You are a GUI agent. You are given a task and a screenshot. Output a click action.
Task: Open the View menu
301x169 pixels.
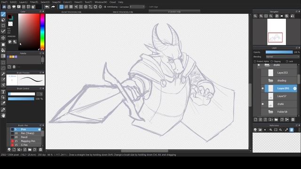pyautogui.click(x=78, y=2)
